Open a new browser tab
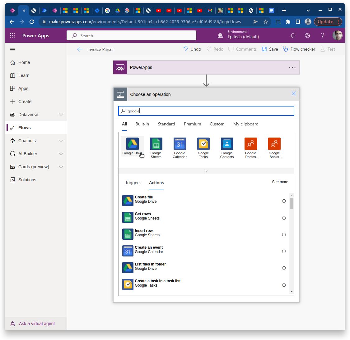The height and width of the screenshot is (340, 350). (x=284, y=11)
